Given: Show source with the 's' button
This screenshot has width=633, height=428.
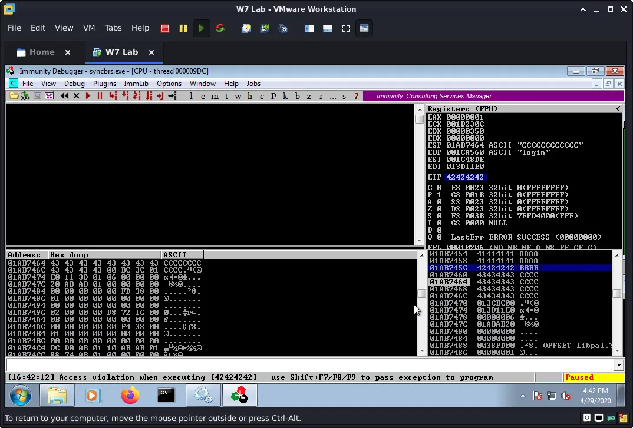Looking at the screenshot, I should pyautogui.click(x=344, y=96).
